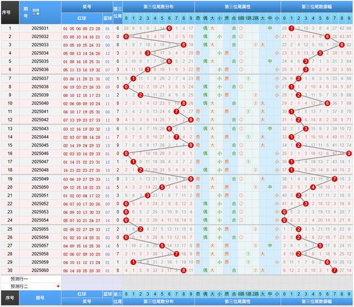354x307 pixels.
Task: Click the top 第三位尾数分布 header
Action: tap(158, 7)
